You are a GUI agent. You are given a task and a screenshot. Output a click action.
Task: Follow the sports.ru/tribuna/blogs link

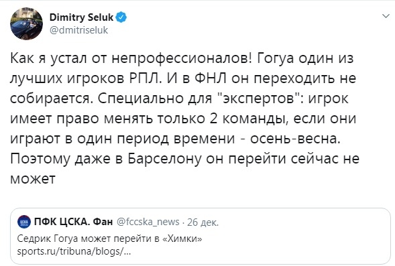coord(74,251)
